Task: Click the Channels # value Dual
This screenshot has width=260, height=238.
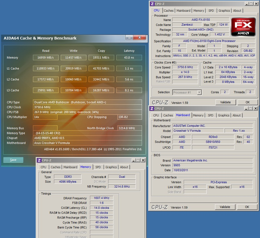Action: pos(122,177)
